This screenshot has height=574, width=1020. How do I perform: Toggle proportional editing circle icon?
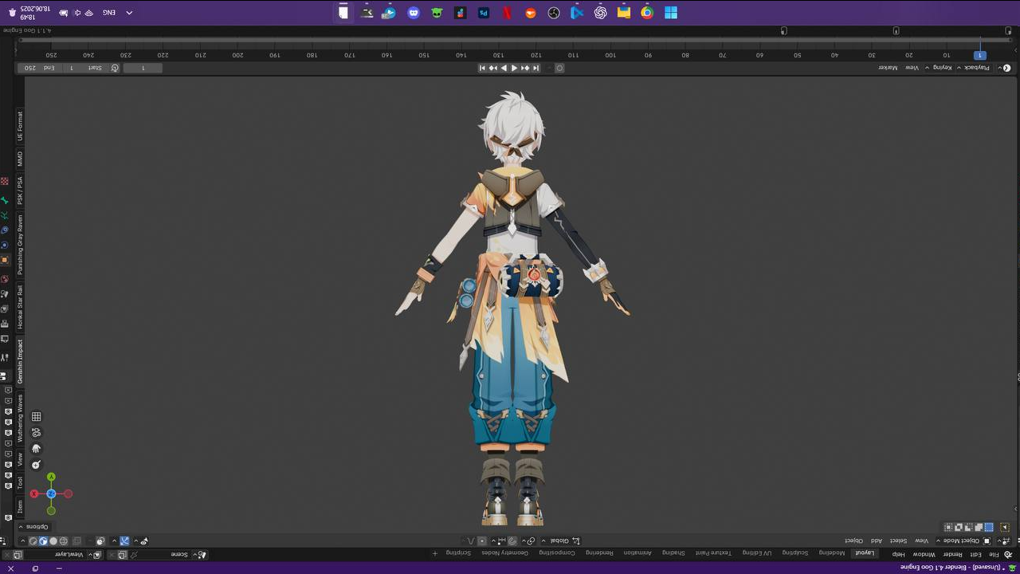coord(482,541)
